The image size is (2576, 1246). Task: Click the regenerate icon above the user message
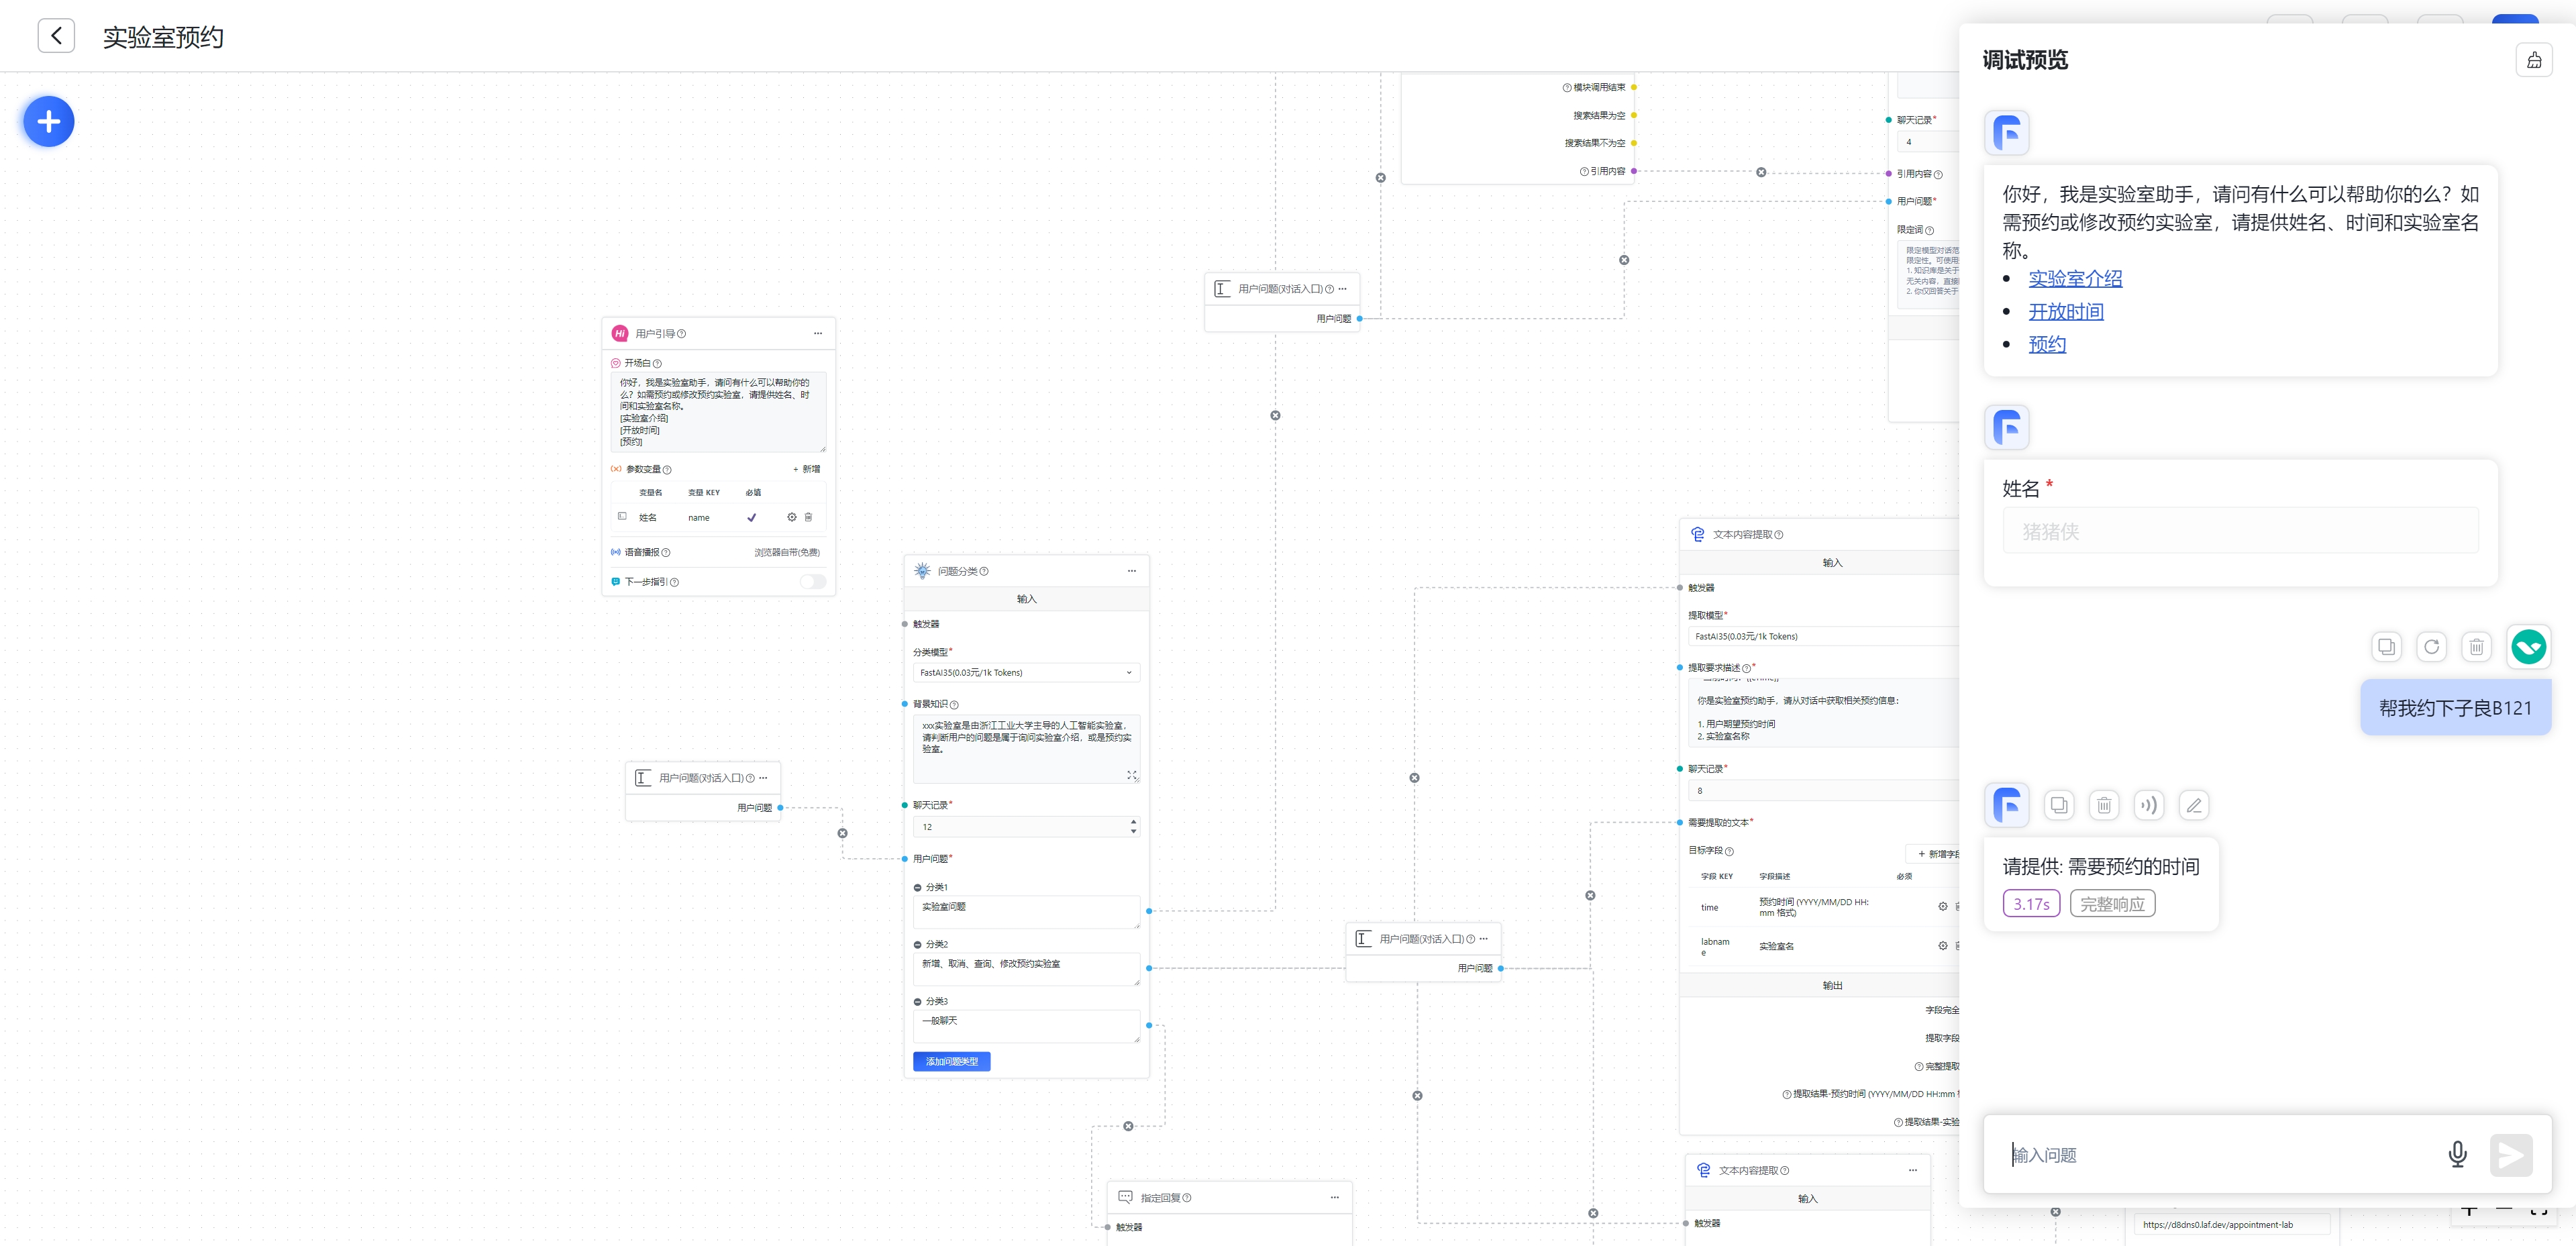click(x=2431, y=647)
